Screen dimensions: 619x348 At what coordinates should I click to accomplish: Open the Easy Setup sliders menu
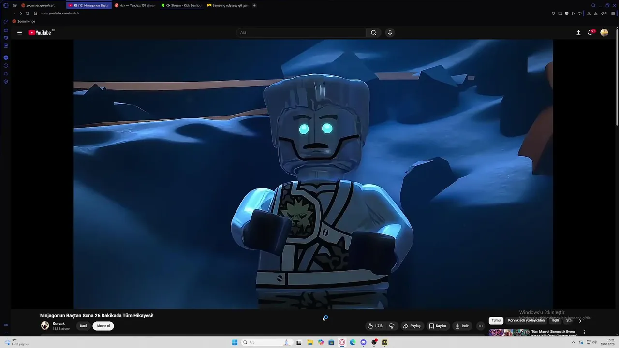613,14
